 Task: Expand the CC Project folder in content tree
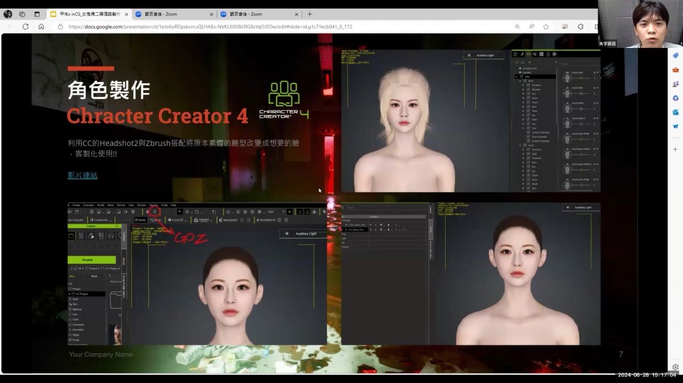pos(69,294)
